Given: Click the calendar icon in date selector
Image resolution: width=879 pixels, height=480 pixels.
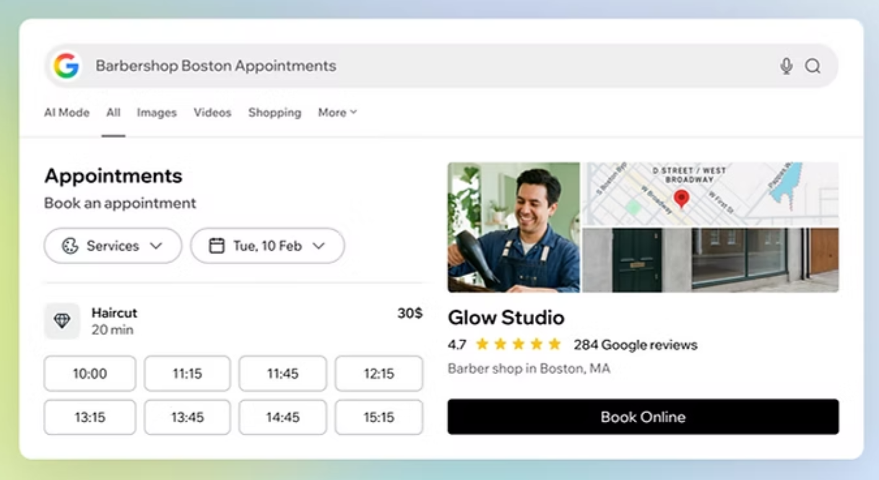Looking at the screenshot, I should (217, 246).
